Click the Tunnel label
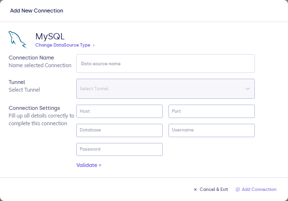The width and height of the screenshot is (288, 201). (x=17, y=82)
